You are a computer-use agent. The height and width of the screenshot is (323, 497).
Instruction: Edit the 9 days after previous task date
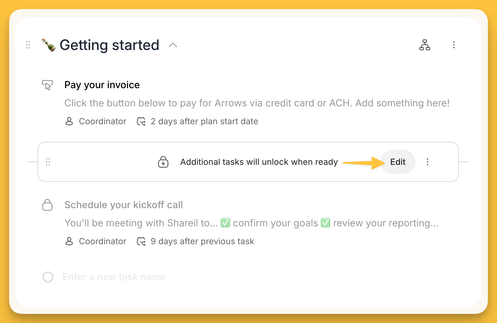click(196, 241)
